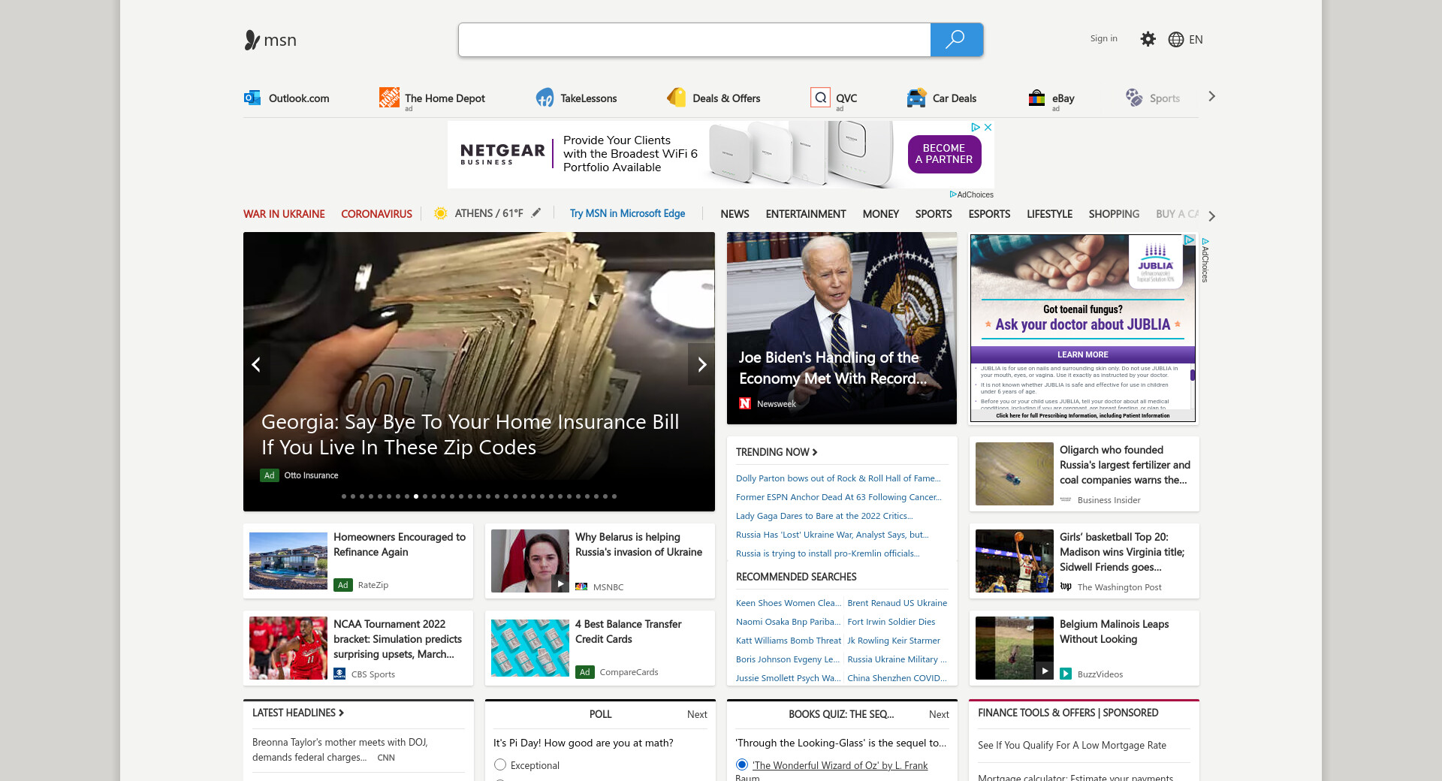Jump to the first carousel dot

click(x=344, y=496)
